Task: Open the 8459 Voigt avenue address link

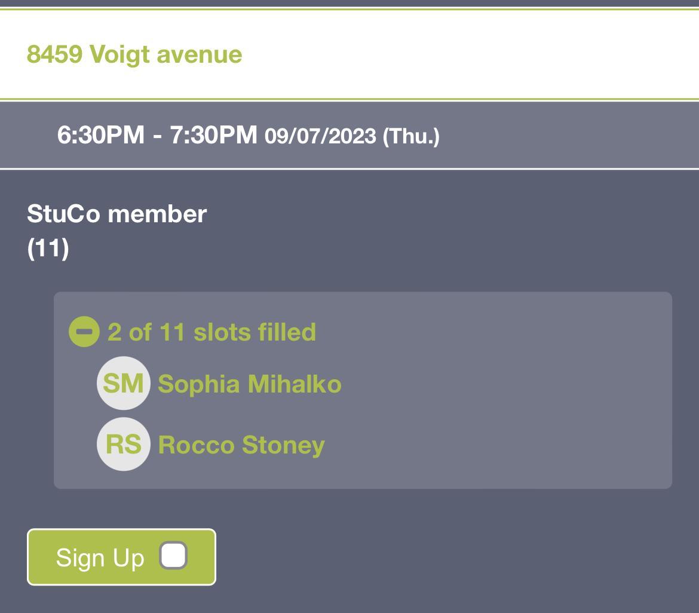Action: pyautogui.click(x=134, y=54)
